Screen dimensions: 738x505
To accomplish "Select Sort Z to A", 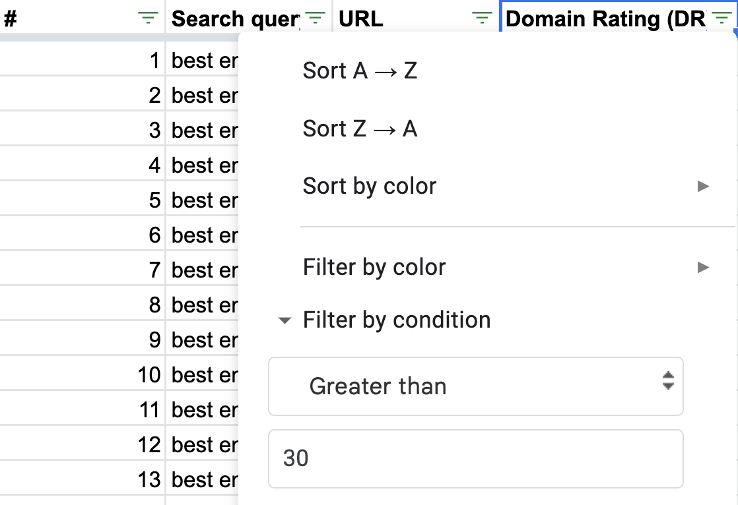I will click(362, 129).
